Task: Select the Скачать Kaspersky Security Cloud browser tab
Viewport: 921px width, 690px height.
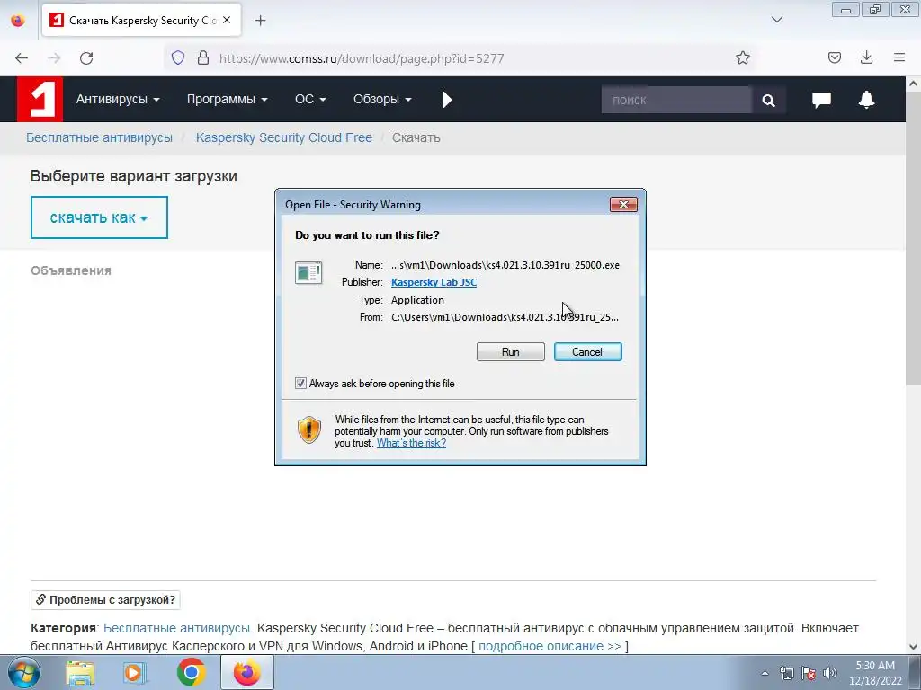Action: (141, 21)
